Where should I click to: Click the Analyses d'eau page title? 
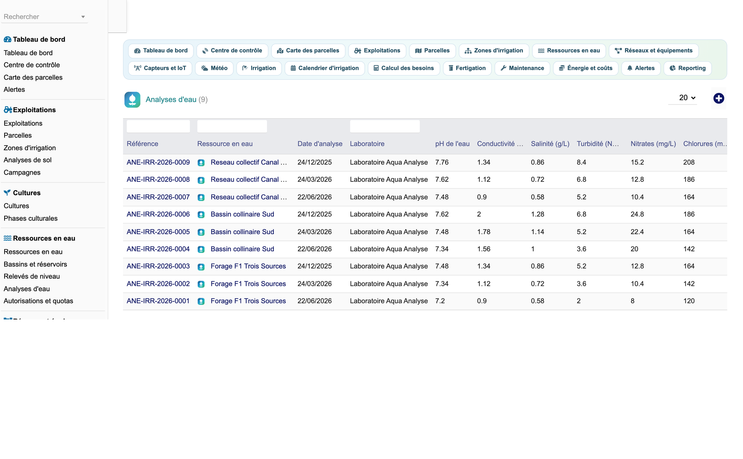(x=171, y=100)
